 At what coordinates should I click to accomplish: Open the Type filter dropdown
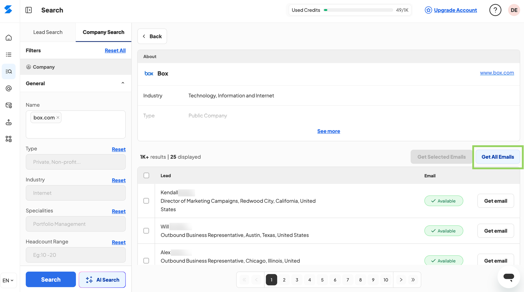76,162
